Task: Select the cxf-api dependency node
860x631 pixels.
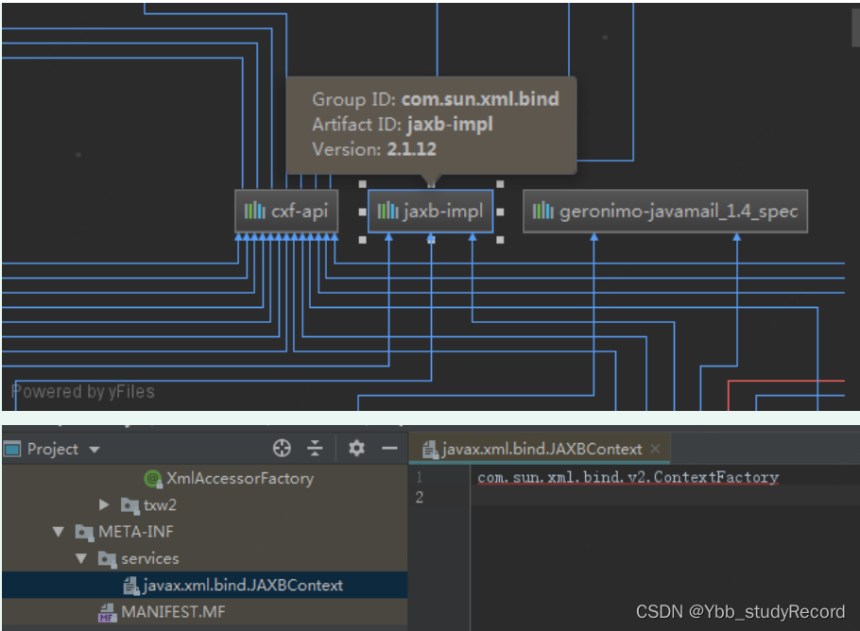Action: coord(286,212)
